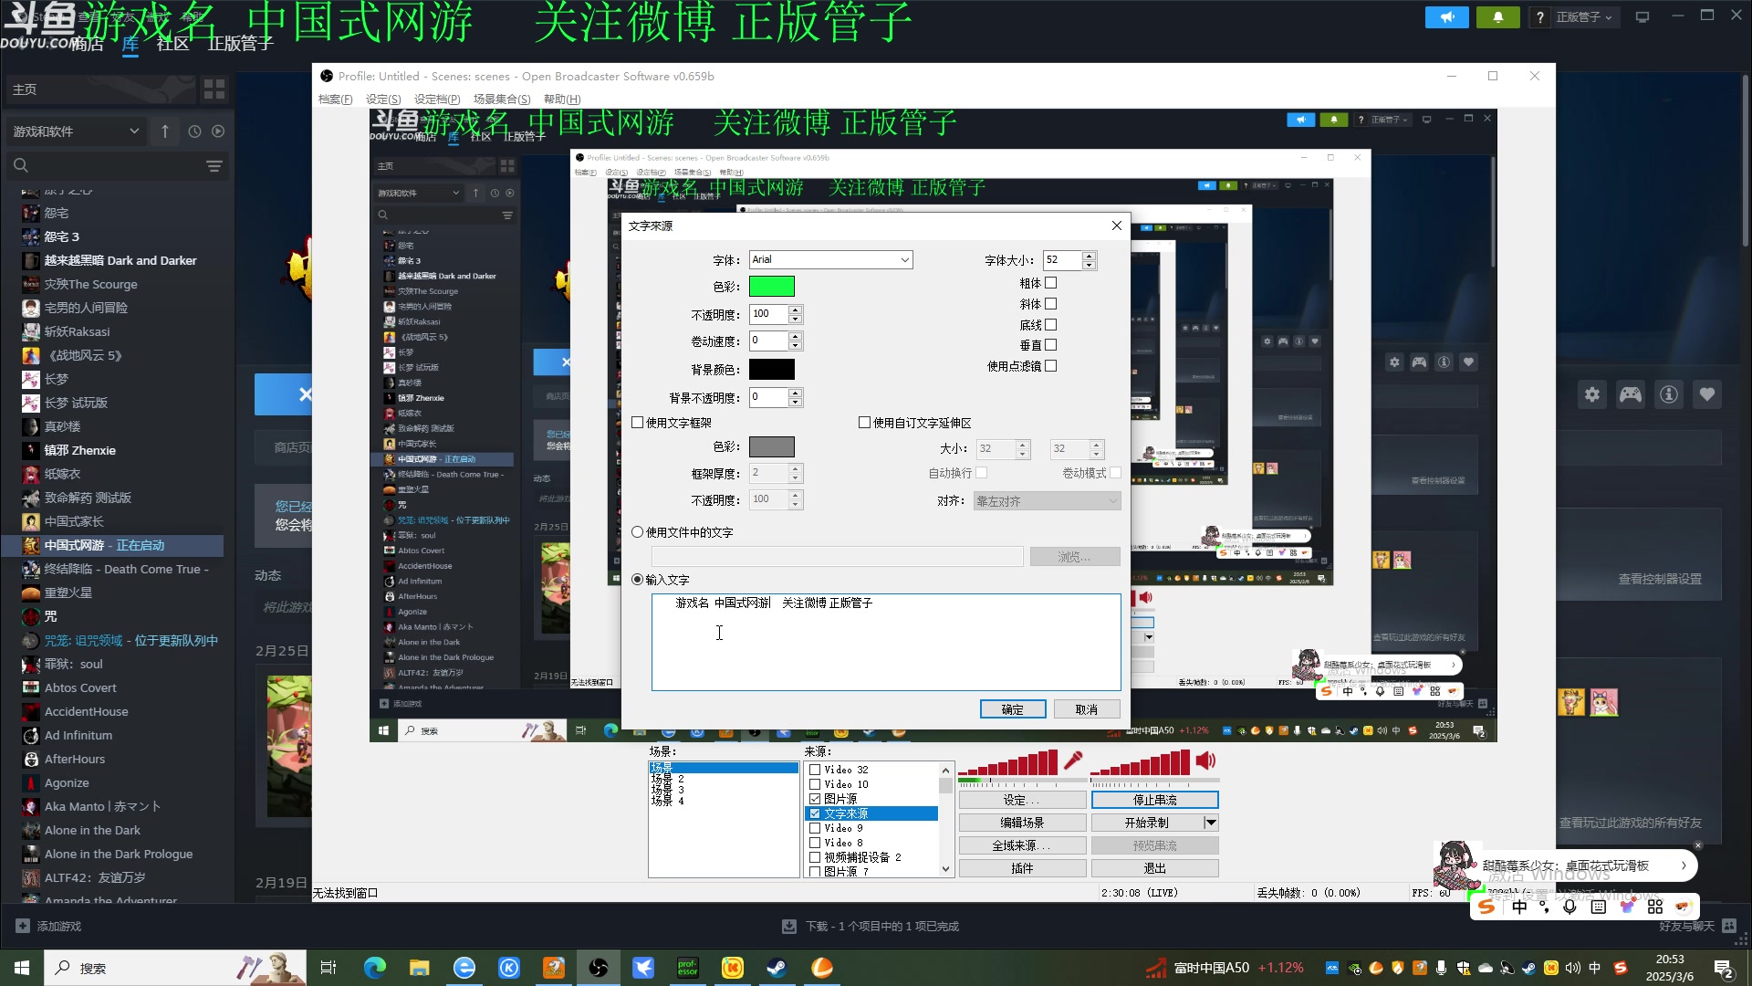Increase font size with the stepper up arrow
1752x986 pixels.
(1089, 256)
